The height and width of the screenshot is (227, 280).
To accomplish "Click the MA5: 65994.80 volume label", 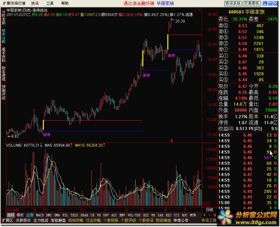I will (x=57, y=145).
